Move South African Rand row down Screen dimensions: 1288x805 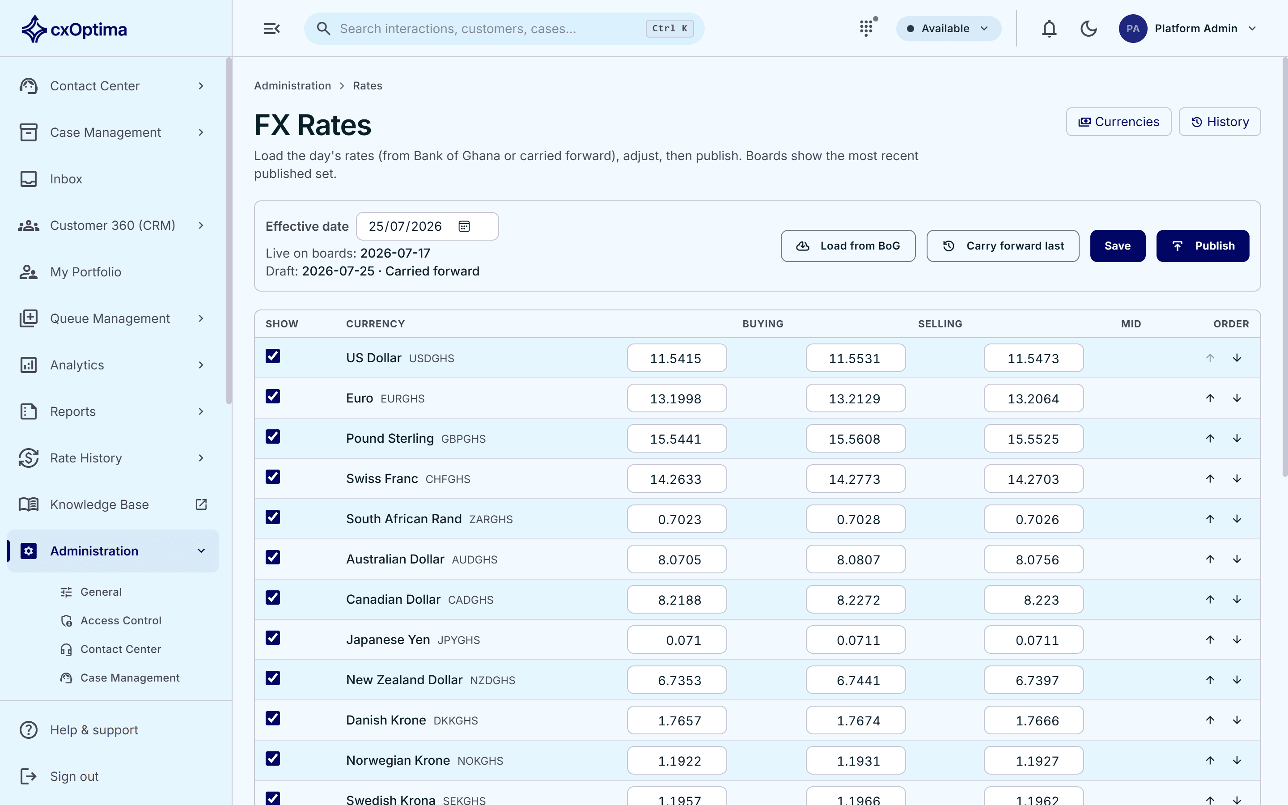pyautogui.click(x=1237, y=519)
